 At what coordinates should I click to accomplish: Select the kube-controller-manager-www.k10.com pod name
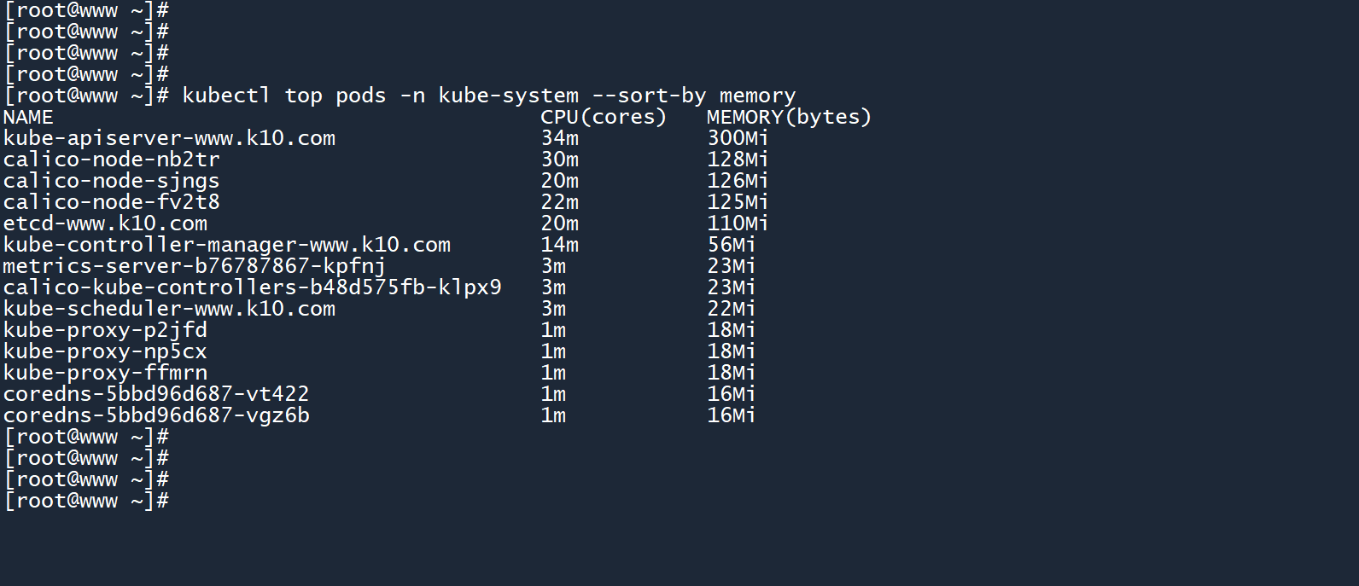coord(227,245)
